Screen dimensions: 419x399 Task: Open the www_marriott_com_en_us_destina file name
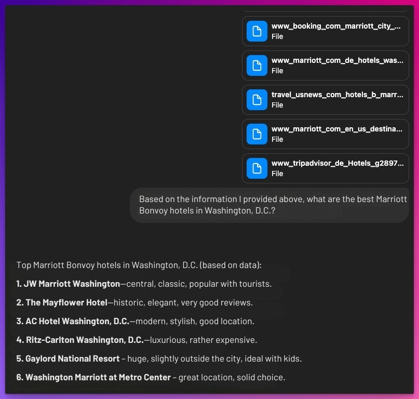pyautogui.click(x=336, y=129)
